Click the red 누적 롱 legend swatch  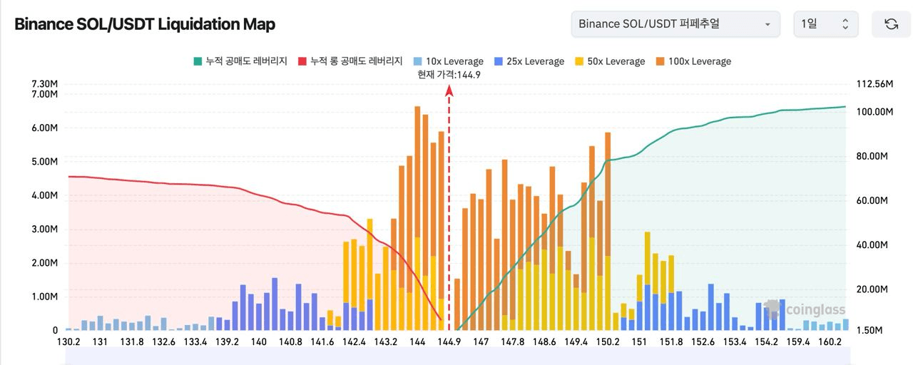[302, 61]
